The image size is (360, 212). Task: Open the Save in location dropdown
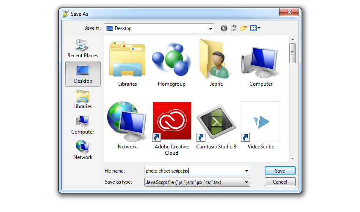pyautogui.click(x=159, y=28)
